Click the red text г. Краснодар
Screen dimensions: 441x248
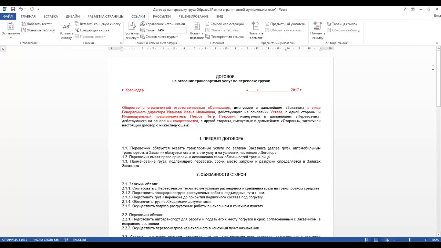133,90
